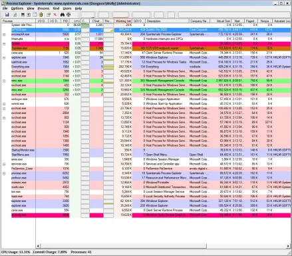Click the binoculars Find Handle icon

pyautogui.click(x=63, y=15)
